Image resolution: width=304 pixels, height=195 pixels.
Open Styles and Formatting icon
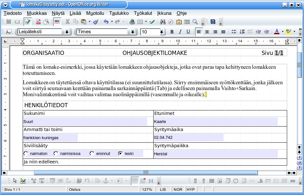click(8, 32)
